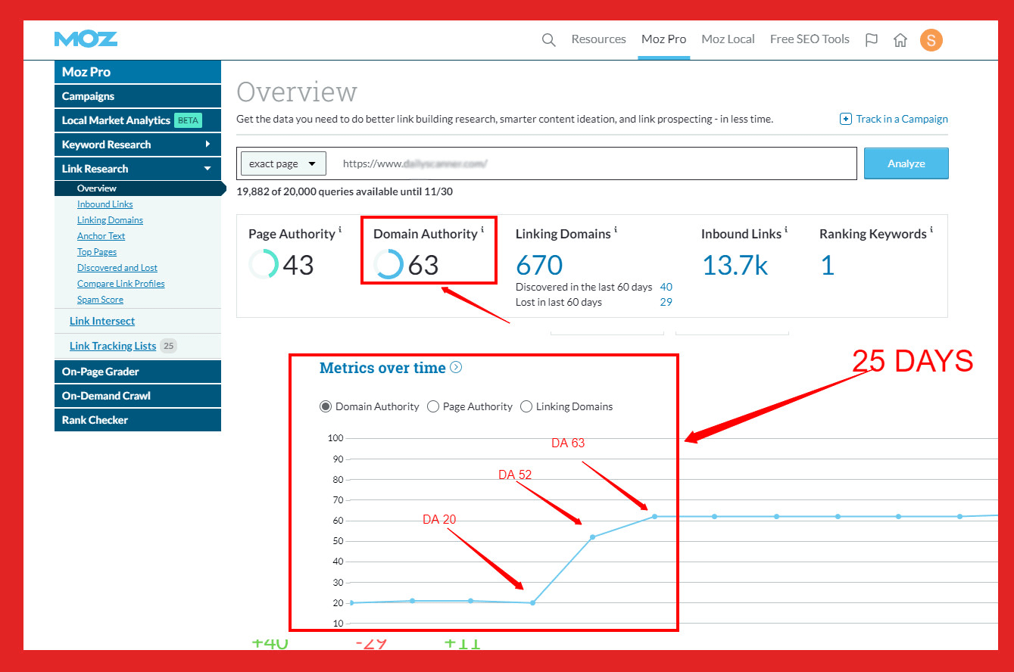Click the Page Authority score ring
Screen dimensions: 1014x672
tap(264, 264)
